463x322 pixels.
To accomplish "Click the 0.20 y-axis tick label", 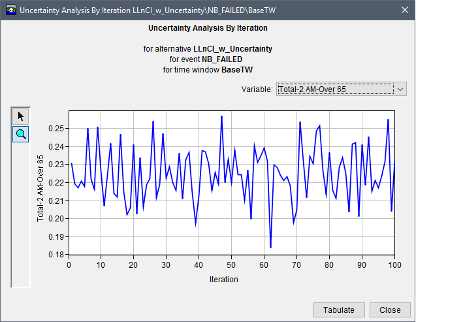I will pos(56,219).
